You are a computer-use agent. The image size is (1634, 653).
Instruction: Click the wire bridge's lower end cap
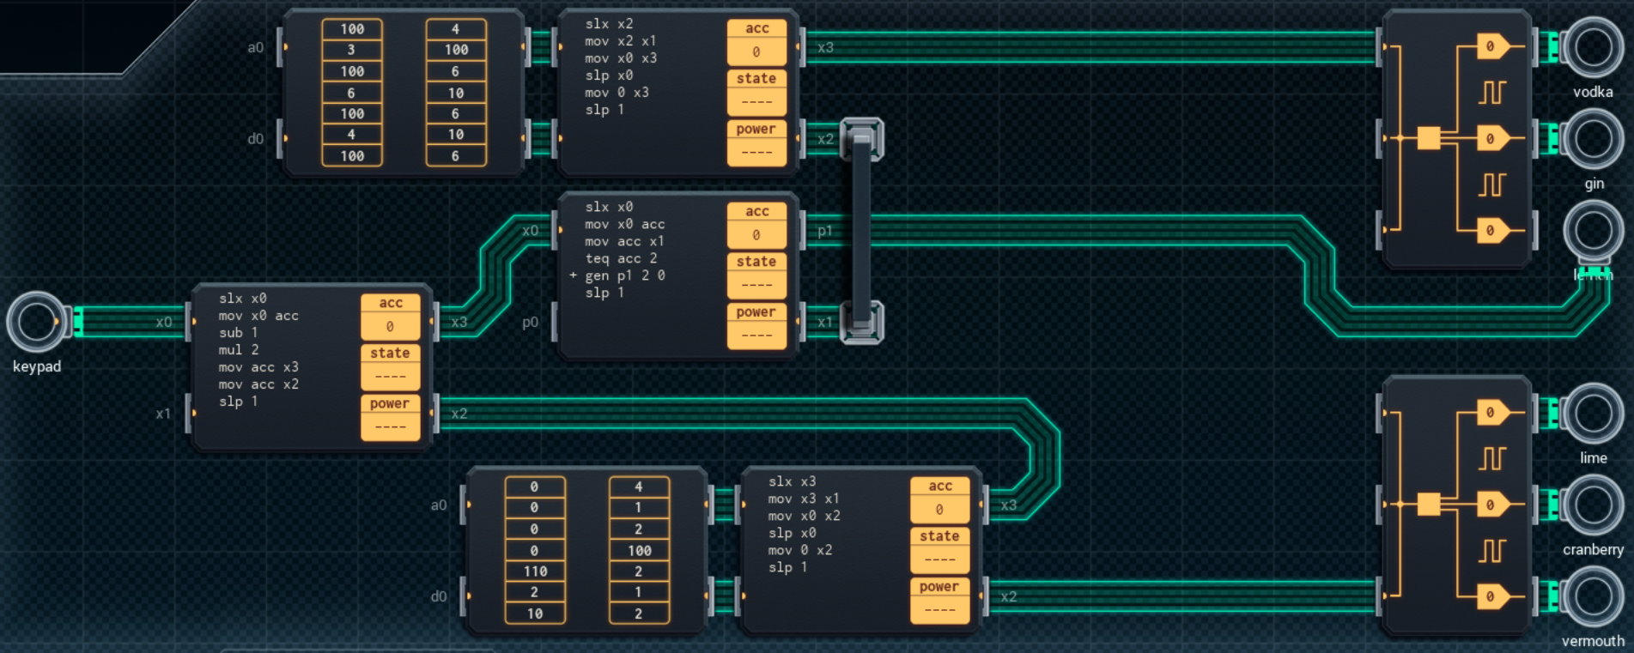pos(861,323)
